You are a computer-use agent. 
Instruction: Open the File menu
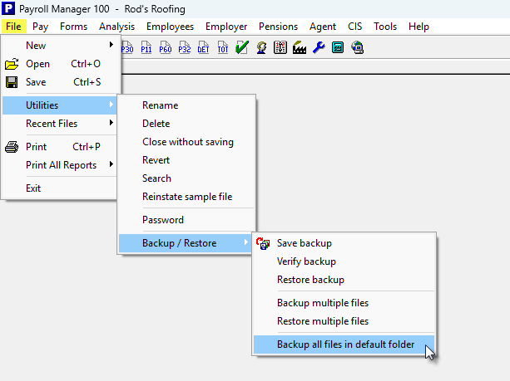coord(13,27)
